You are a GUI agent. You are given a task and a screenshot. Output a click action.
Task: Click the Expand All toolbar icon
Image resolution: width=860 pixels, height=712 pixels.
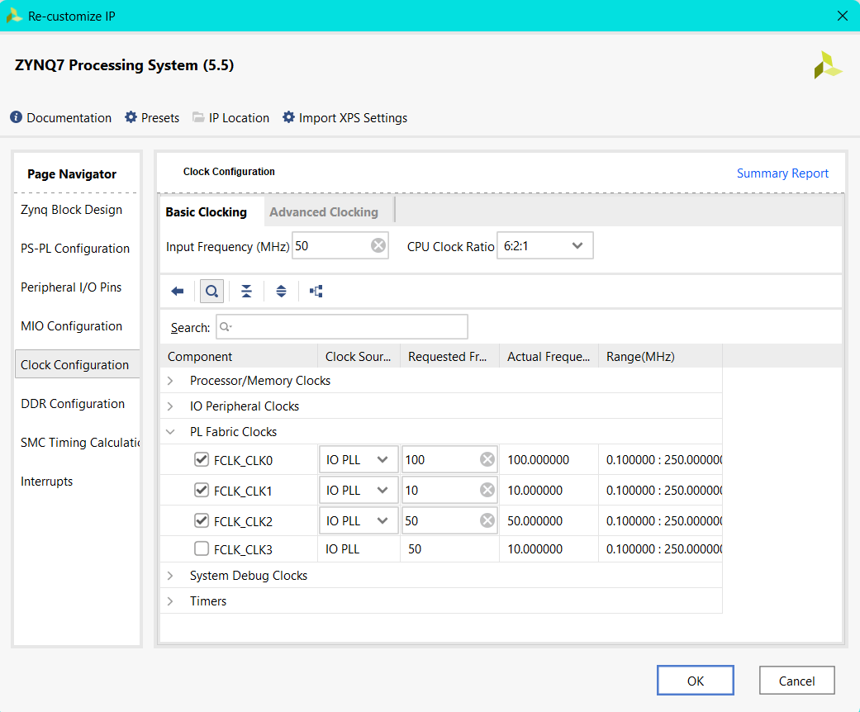(x=281, y=292)
